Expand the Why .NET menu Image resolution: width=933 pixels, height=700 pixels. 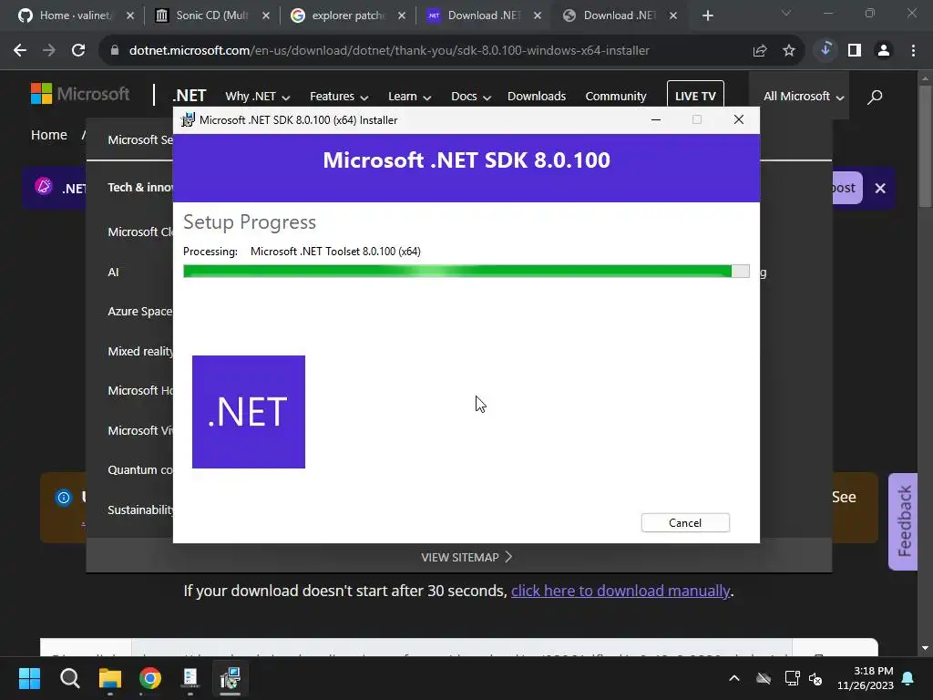pyautogui.click(x=257, y=97)
